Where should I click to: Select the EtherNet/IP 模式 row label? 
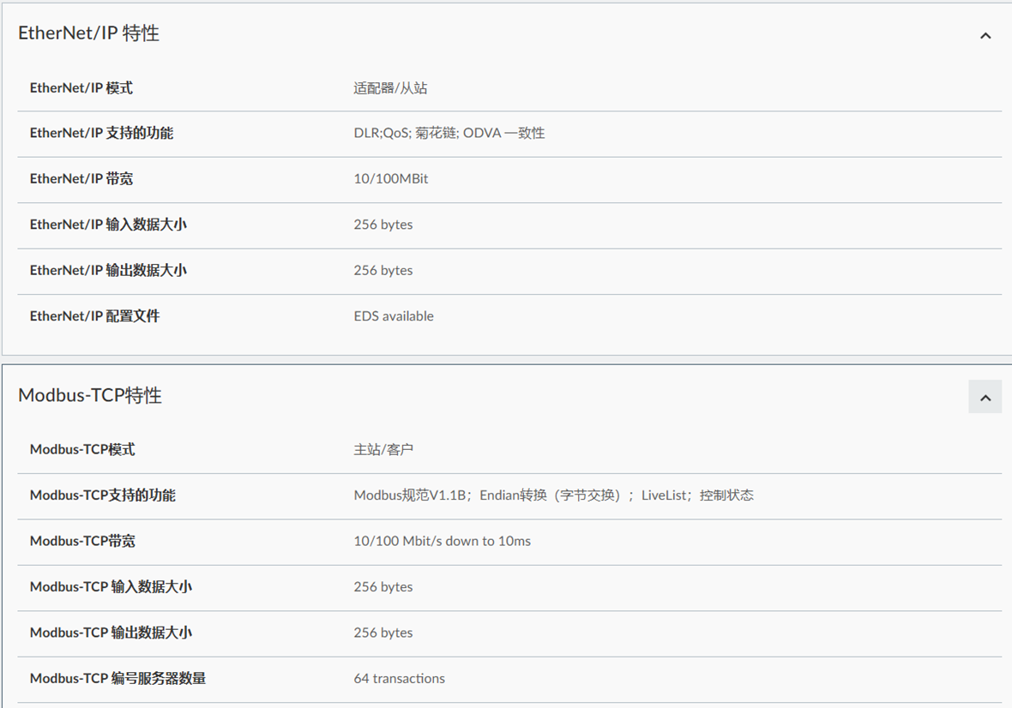[x=81, y=88]
